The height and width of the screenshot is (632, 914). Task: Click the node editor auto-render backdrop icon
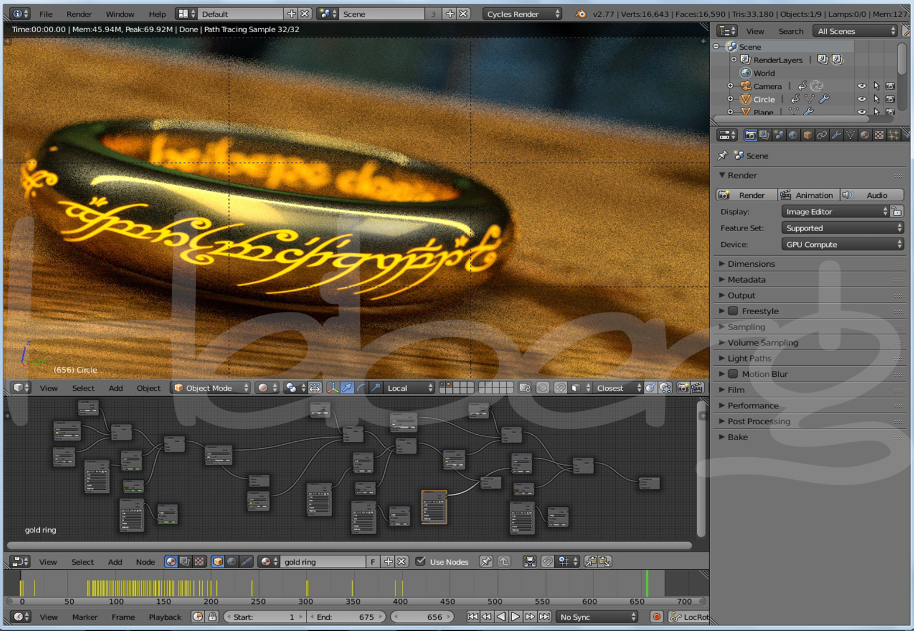pyautogui.click(x=530, y=562)
